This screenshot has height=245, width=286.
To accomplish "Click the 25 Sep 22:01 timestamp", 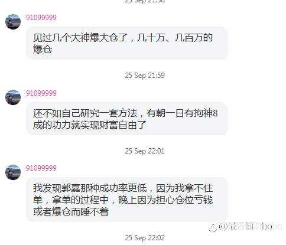I will pos(145,151).
